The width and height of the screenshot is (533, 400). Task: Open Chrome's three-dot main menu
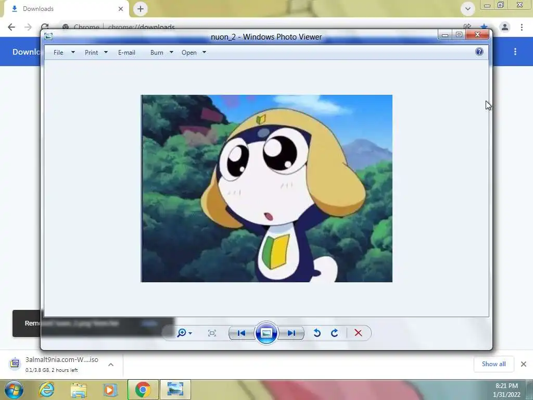click(522, 27)
